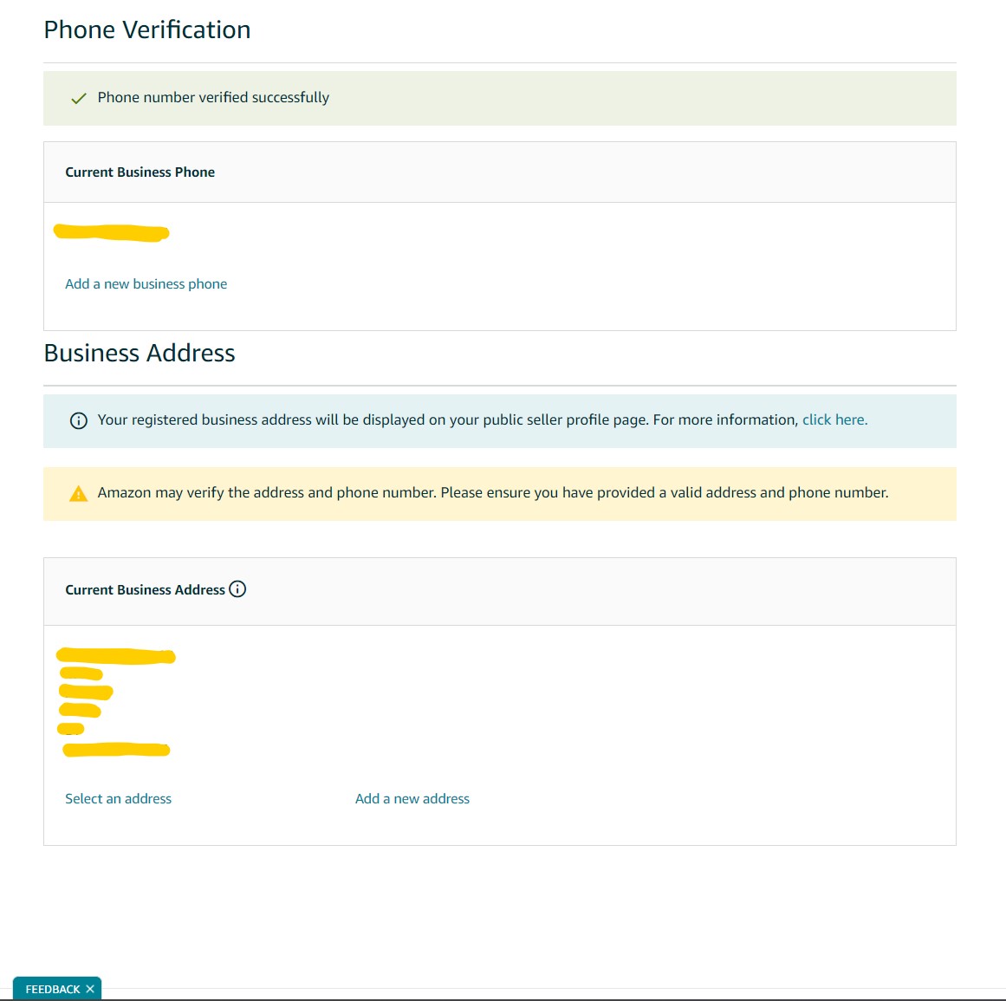Choose 'Select an address' link
The image size is (1006, 1001).
coord(118,798)
